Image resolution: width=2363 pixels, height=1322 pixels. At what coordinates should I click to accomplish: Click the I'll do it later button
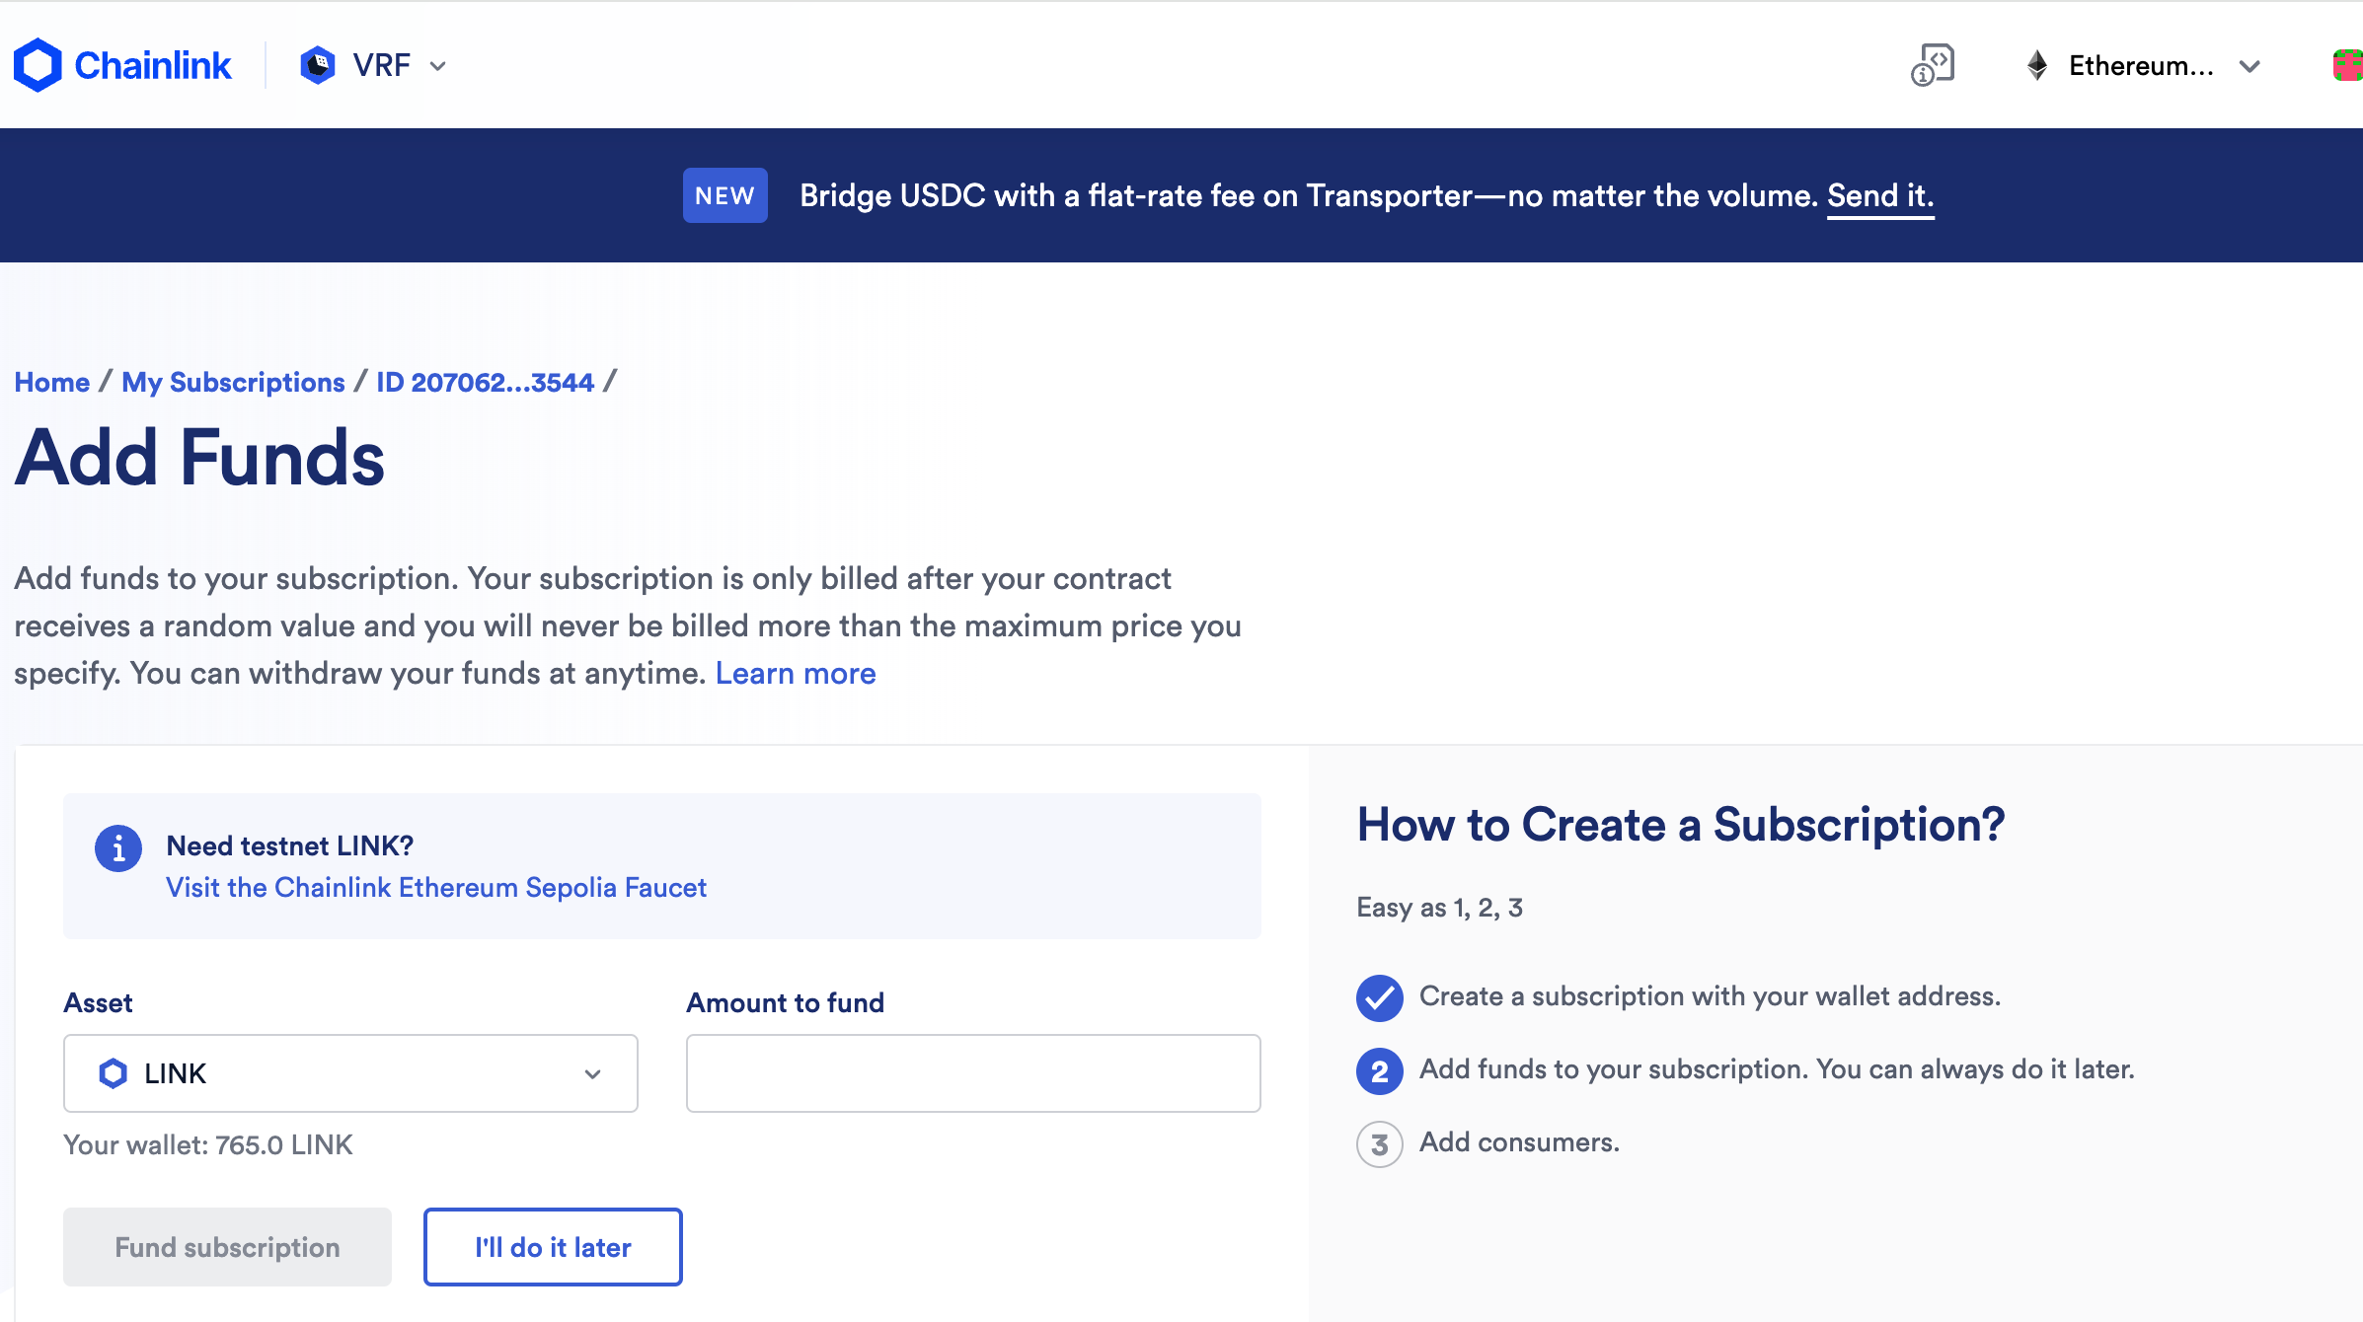pyautogui.click(x=553, y=1247)
